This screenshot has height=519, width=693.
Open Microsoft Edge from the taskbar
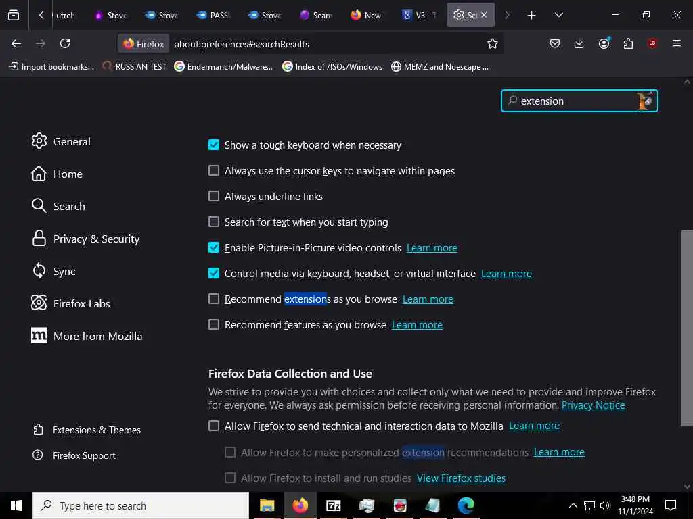click(x=466, y=505)
